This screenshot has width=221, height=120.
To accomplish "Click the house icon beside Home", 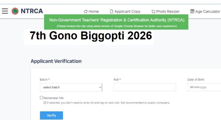I will [x=86, y=11].
